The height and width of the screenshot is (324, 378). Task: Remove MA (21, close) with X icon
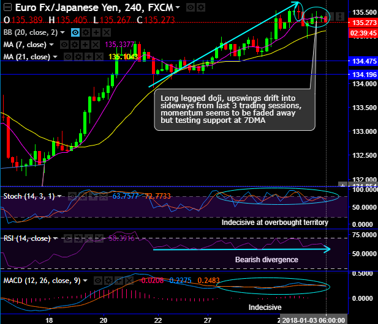(x=99, y=57)
